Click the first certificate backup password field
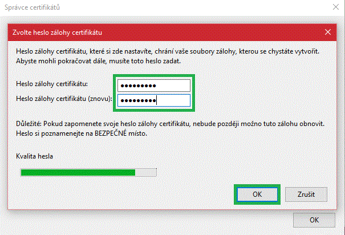This screenshot has width=345, height=235. coord(153,86)
